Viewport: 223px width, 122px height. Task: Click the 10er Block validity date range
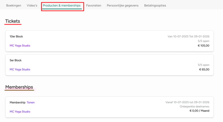188,36
